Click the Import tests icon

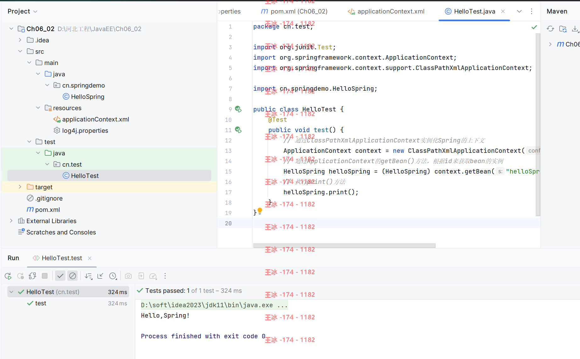click(141, 276)
